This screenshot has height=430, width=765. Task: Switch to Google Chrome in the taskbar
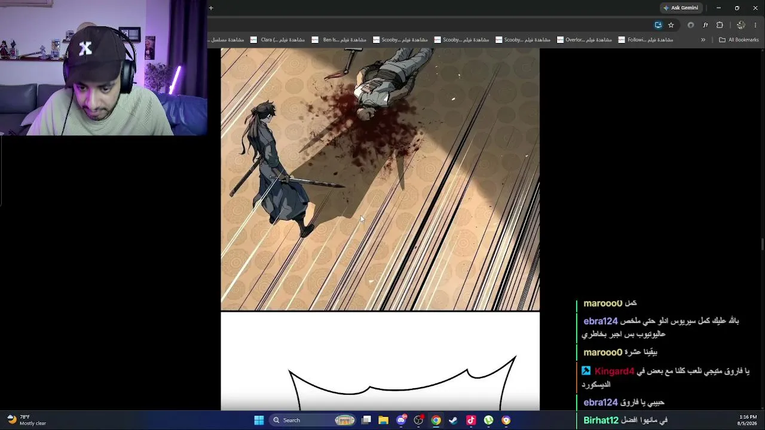click(436, 420)
